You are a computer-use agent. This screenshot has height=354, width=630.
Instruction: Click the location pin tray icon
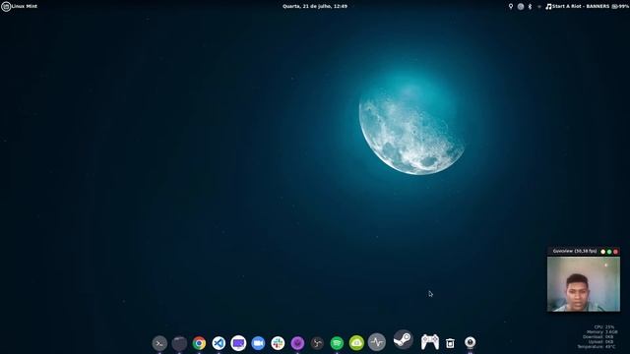pyautogui.click(x=511, y=6)
